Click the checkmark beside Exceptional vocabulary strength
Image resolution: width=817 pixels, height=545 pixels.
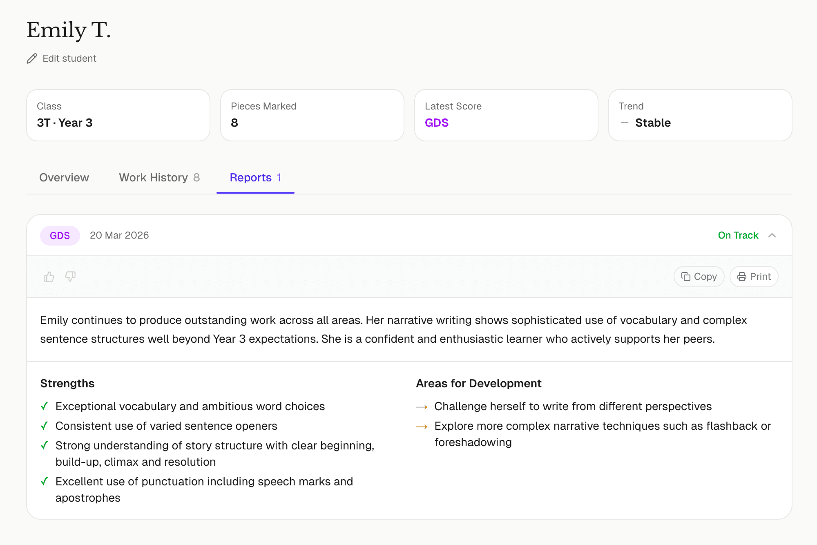click(45, 406)
